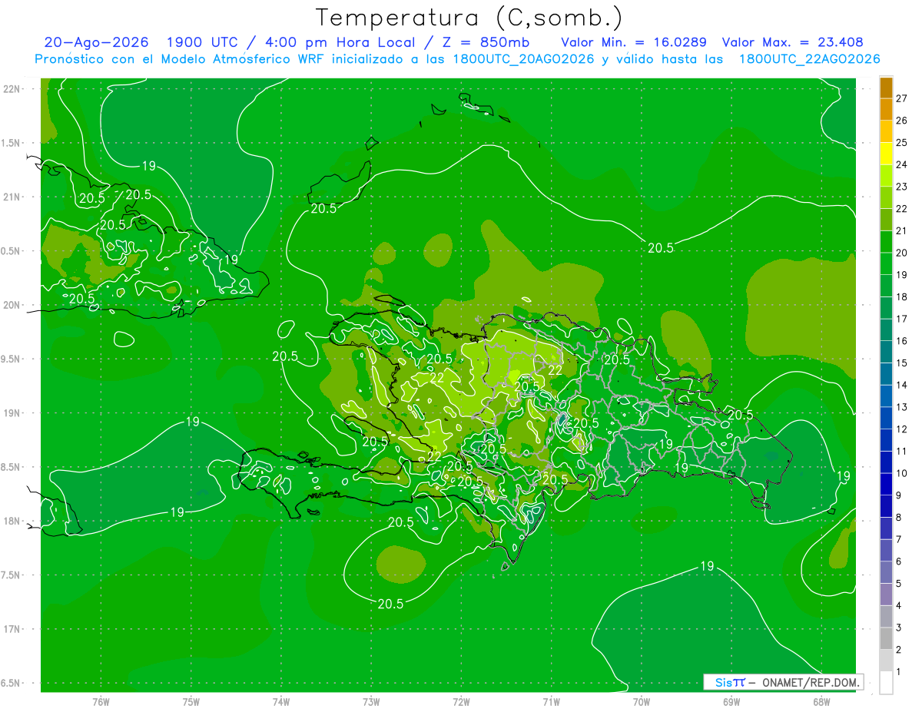Viewport: 922px width, 712px height.
Task: Click the 76W longitude axis label
Action: click(101, 701)
